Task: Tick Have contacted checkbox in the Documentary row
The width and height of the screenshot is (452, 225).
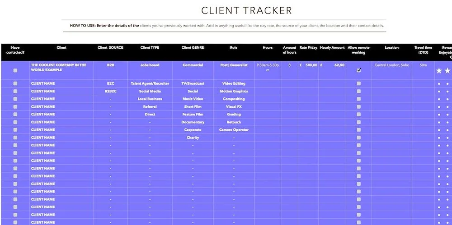Action: pyautogui.click(x=15, y=122)
